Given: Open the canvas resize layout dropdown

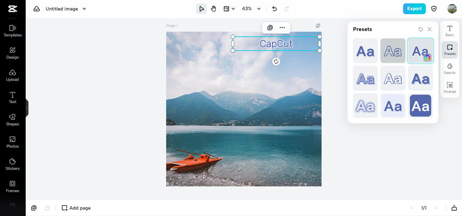Looking at the screenshot, I should pyautogui.click(x=229, y=9).
